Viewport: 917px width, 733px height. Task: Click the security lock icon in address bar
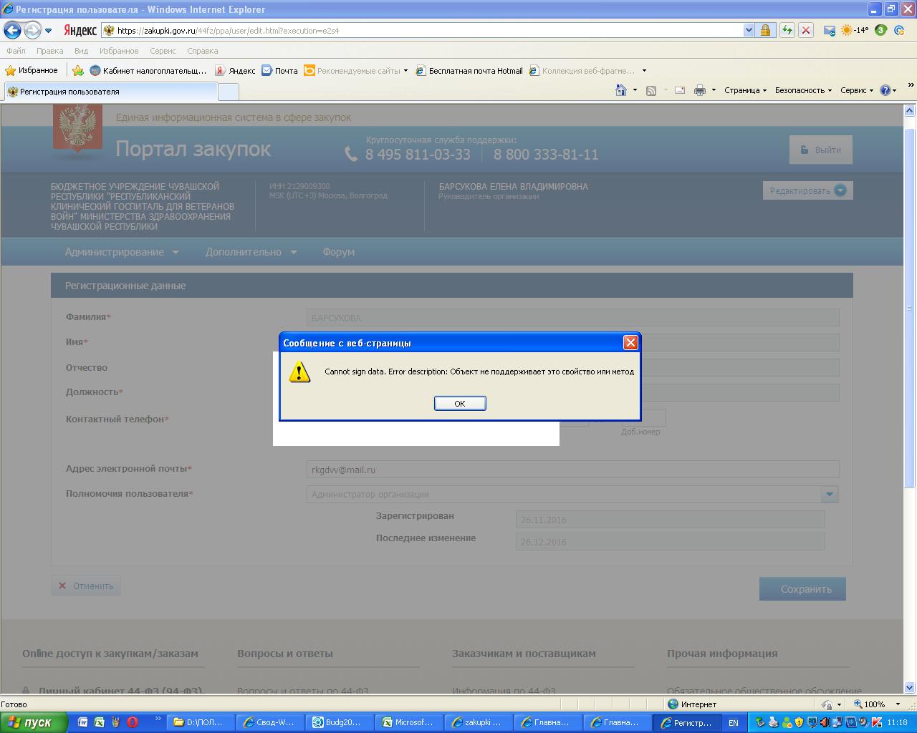765,30
